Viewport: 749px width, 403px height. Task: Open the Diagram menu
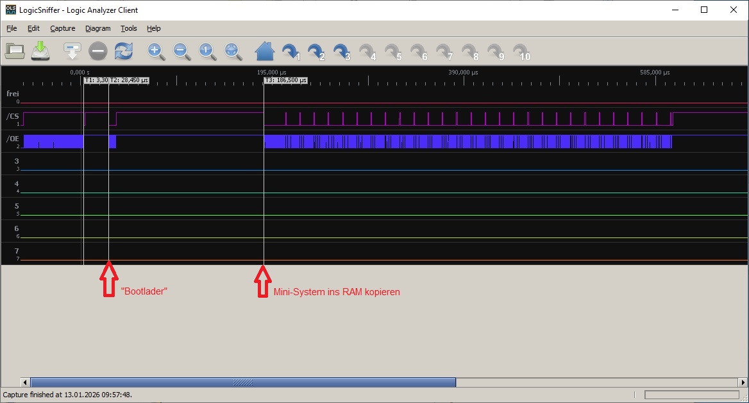(97, 28)
